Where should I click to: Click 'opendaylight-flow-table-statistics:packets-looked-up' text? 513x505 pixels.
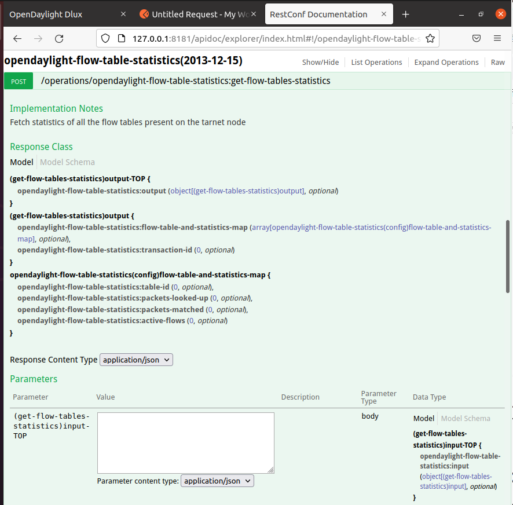(x=113, y=298)
